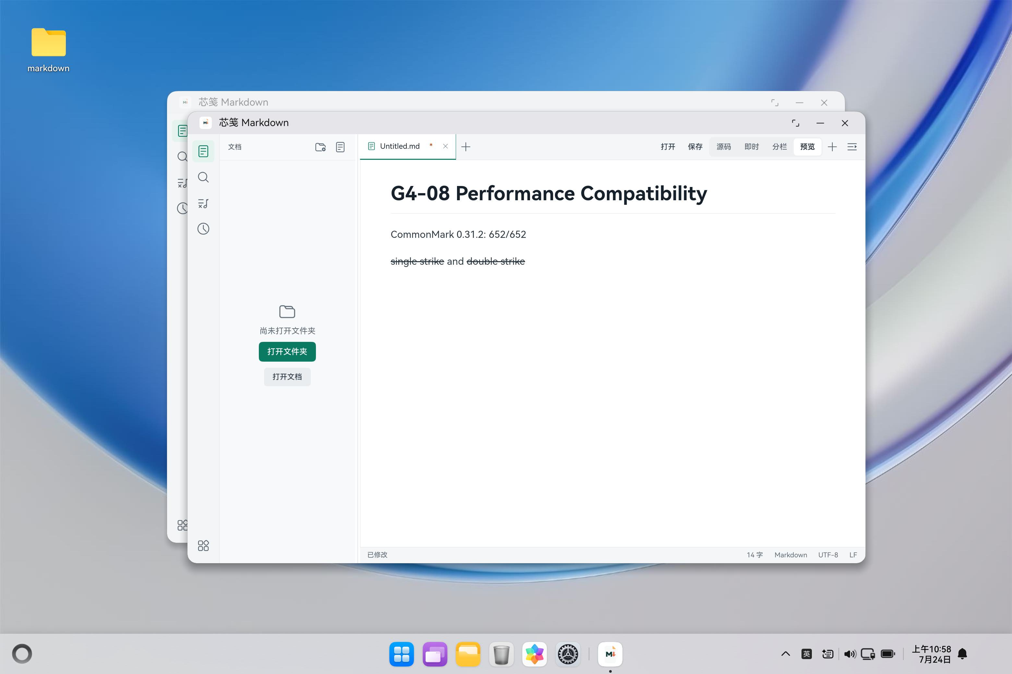Click the Markdown language status entry
This screenshot has height=674, width=1012.
coord(790,555)
